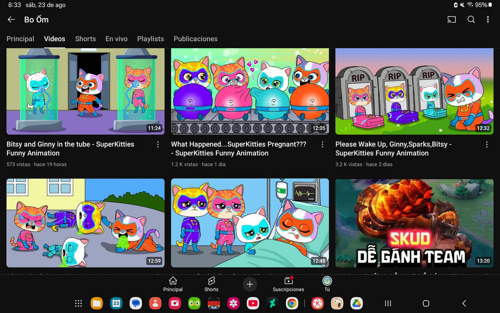Screen dimensions: 500x313
Task: Open the En vivo tab
Action: (x=116, y=39)
